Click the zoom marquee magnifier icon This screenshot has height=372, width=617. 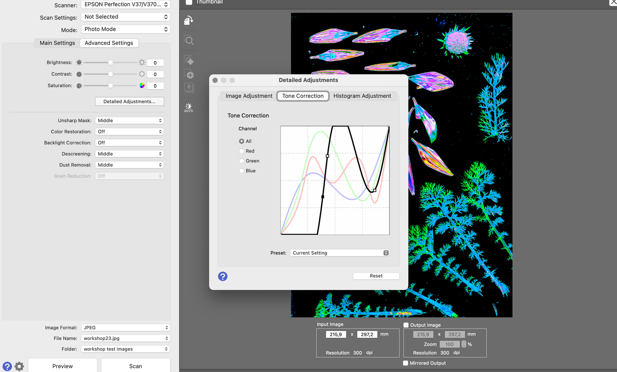pyautogui.click(x=189, y=41)
